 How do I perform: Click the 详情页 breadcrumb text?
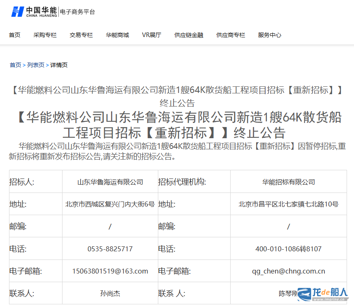pyautogui.click(x=59, y=65)
